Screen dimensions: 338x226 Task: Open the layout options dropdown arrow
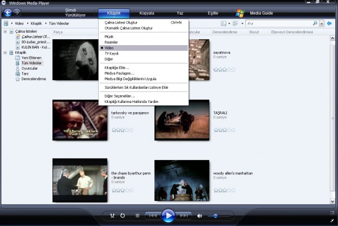click(229, 23)
